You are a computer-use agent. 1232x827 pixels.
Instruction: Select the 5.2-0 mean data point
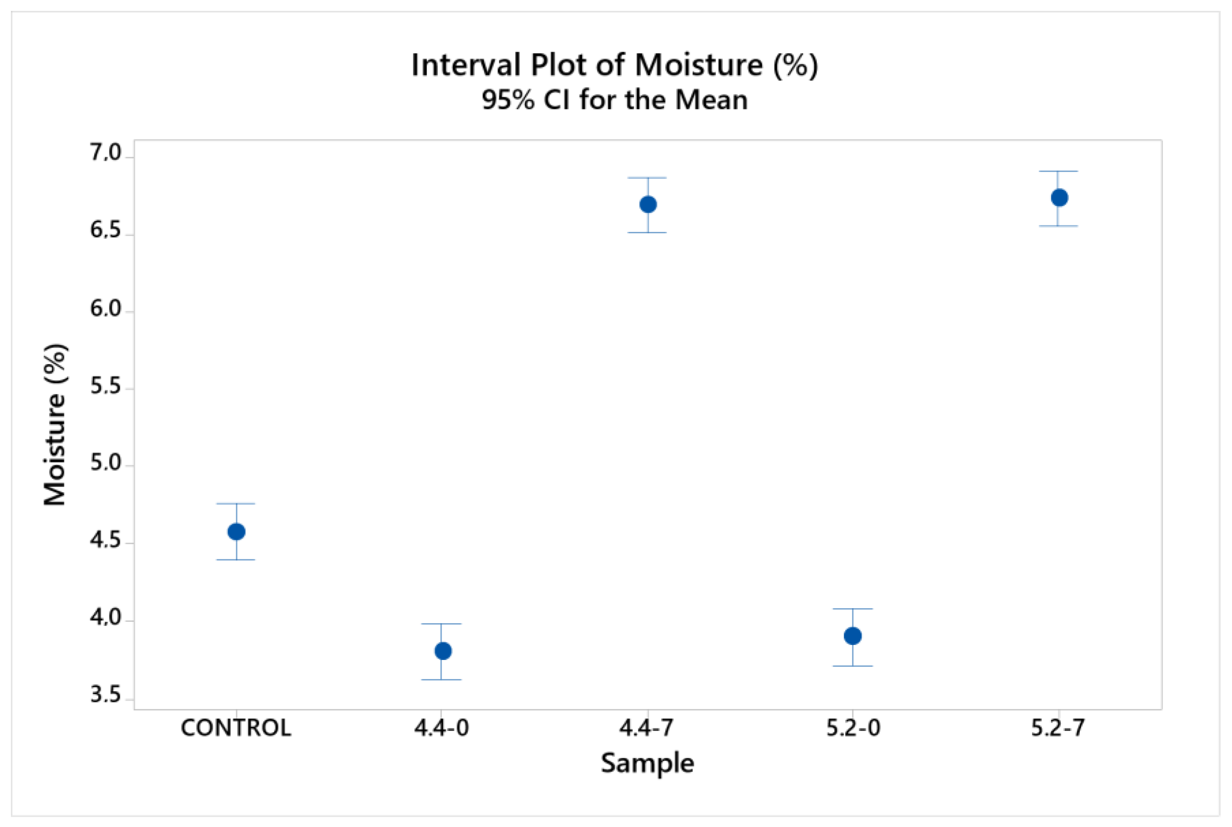coord(853,635)
